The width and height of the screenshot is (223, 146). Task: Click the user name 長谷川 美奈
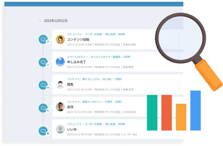click(x=129, y=45)
